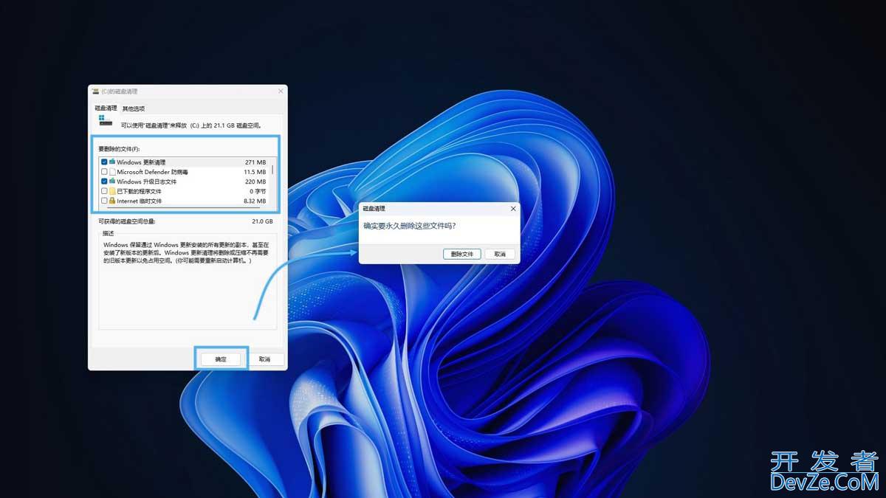Select the Windows 升级日志文件 row text

point(146,181)
